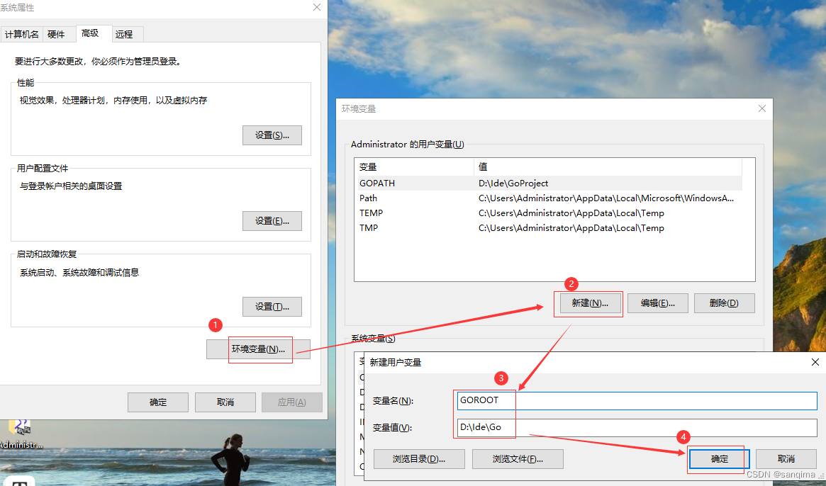Click 删除(D) for user variables

click(725, 303)
